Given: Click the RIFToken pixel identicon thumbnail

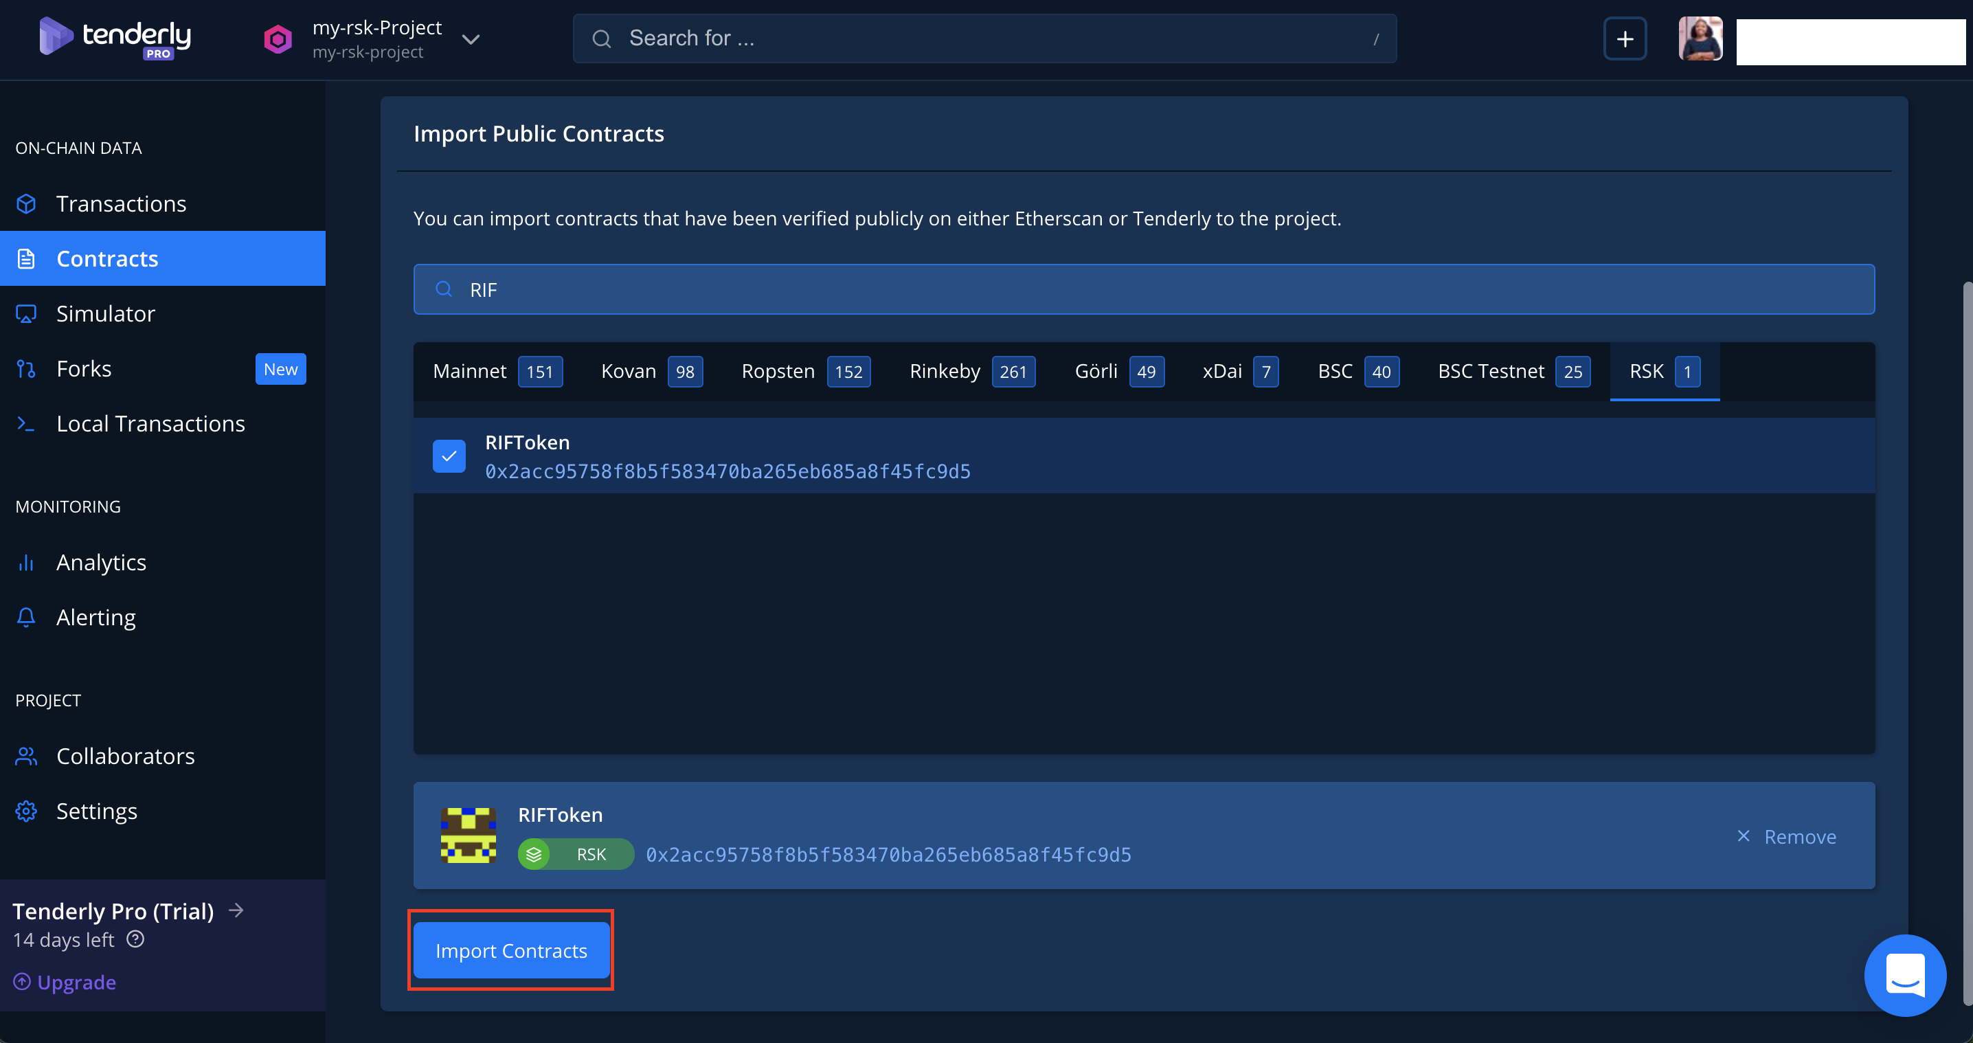Looking at the screenshot, I should [x=468, y=835].
